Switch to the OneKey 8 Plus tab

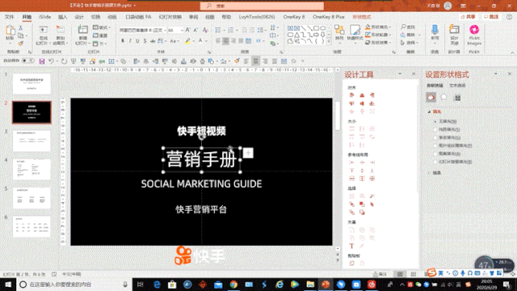[329, 17]
